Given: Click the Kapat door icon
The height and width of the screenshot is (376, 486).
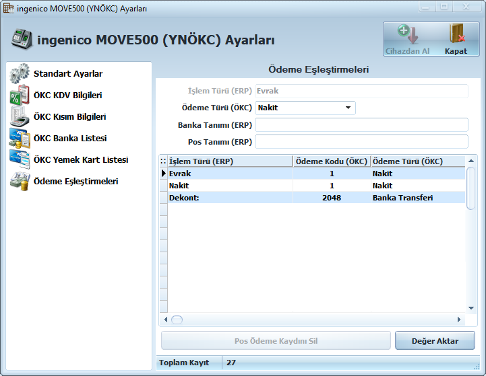Looking at the screenshot, I should 457,34.
